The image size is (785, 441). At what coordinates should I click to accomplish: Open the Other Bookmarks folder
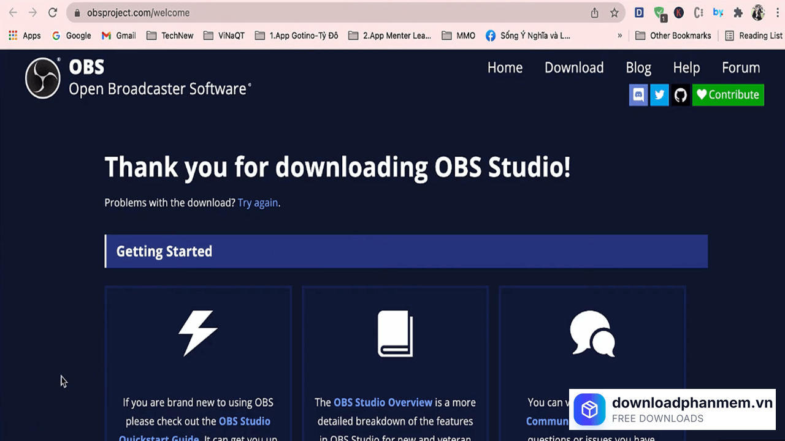pos(673,36)
